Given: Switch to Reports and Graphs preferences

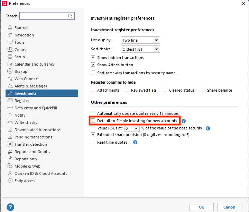Looking at the screenshot, I should pos(42,152).
